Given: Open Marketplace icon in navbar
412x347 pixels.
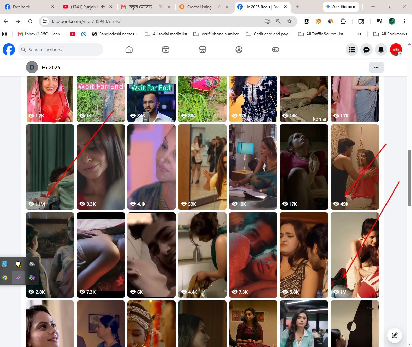Looking at the screenshot, I should tap(202, 50).
